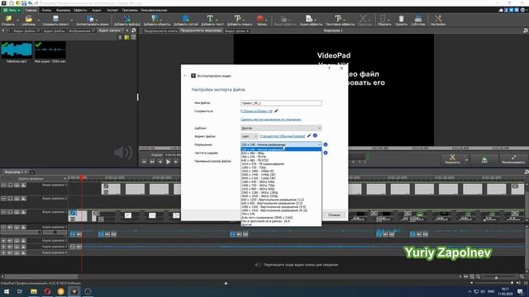
Task: Click the info icon next to resolution dropdown
Action: coord(326,144)
